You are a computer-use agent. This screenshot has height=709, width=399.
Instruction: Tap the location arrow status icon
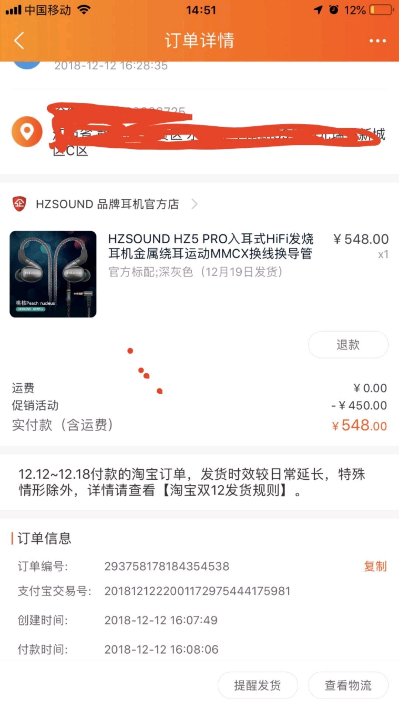318,10
